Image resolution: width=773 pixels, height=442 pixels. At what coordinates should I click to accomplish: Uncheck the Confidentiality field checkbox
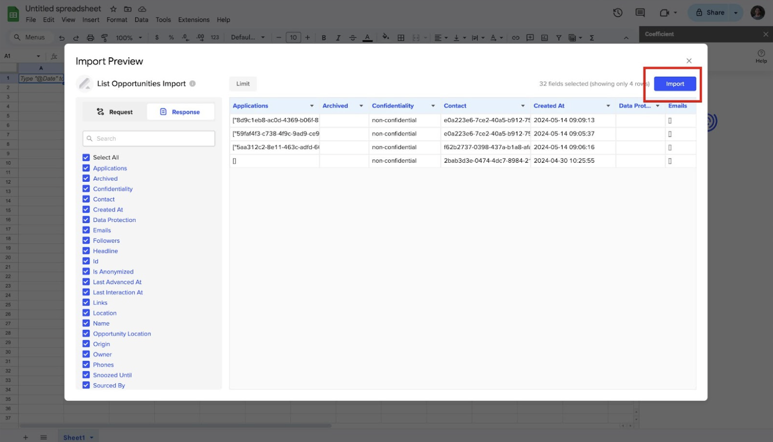pyautogui.click(x=86, y=189)
